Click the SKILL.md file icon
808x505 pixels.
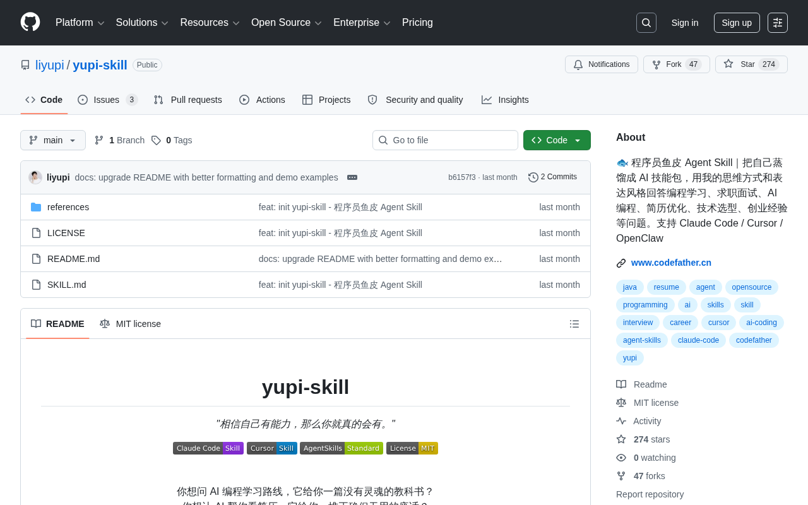[x=36, y=285]
